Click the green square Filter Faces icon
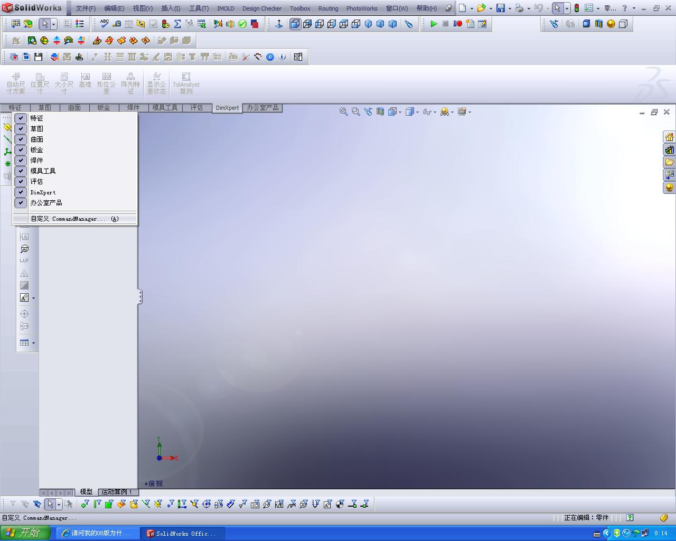Screen dimensions: 676x541 tap(109, 504)
